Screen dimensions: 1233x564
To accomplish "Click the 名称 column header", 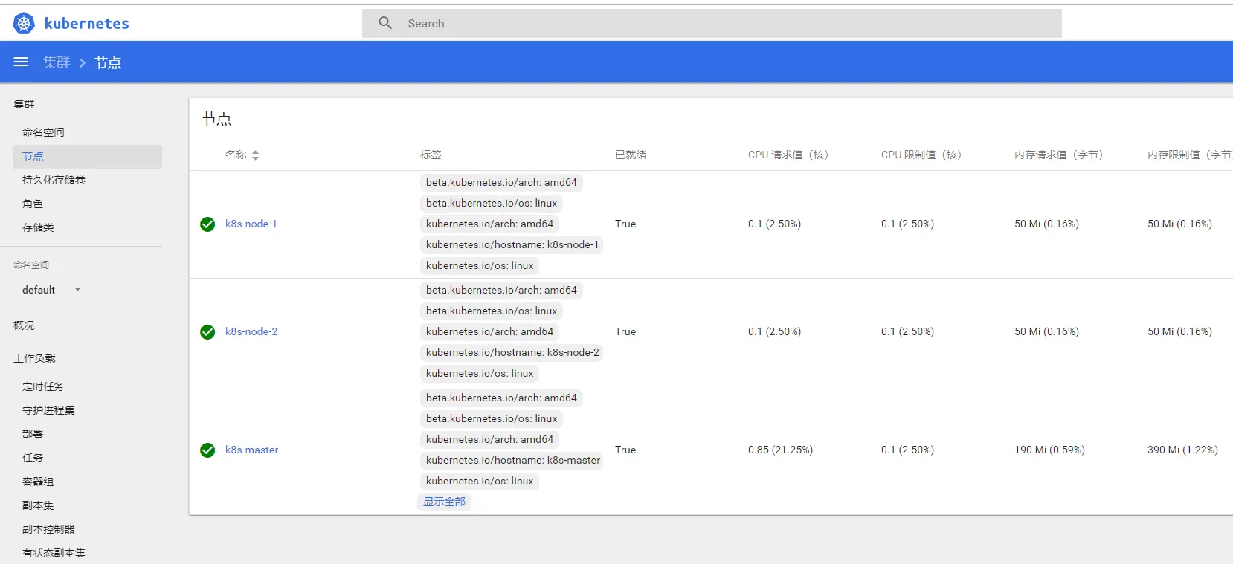I will point(236,155).
